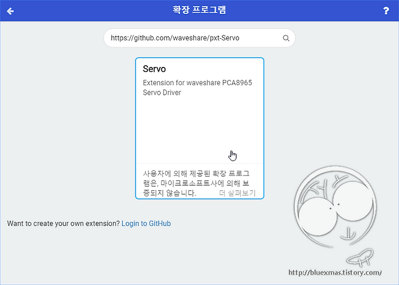Click the search magnifier icon

(x=286, y=38)
